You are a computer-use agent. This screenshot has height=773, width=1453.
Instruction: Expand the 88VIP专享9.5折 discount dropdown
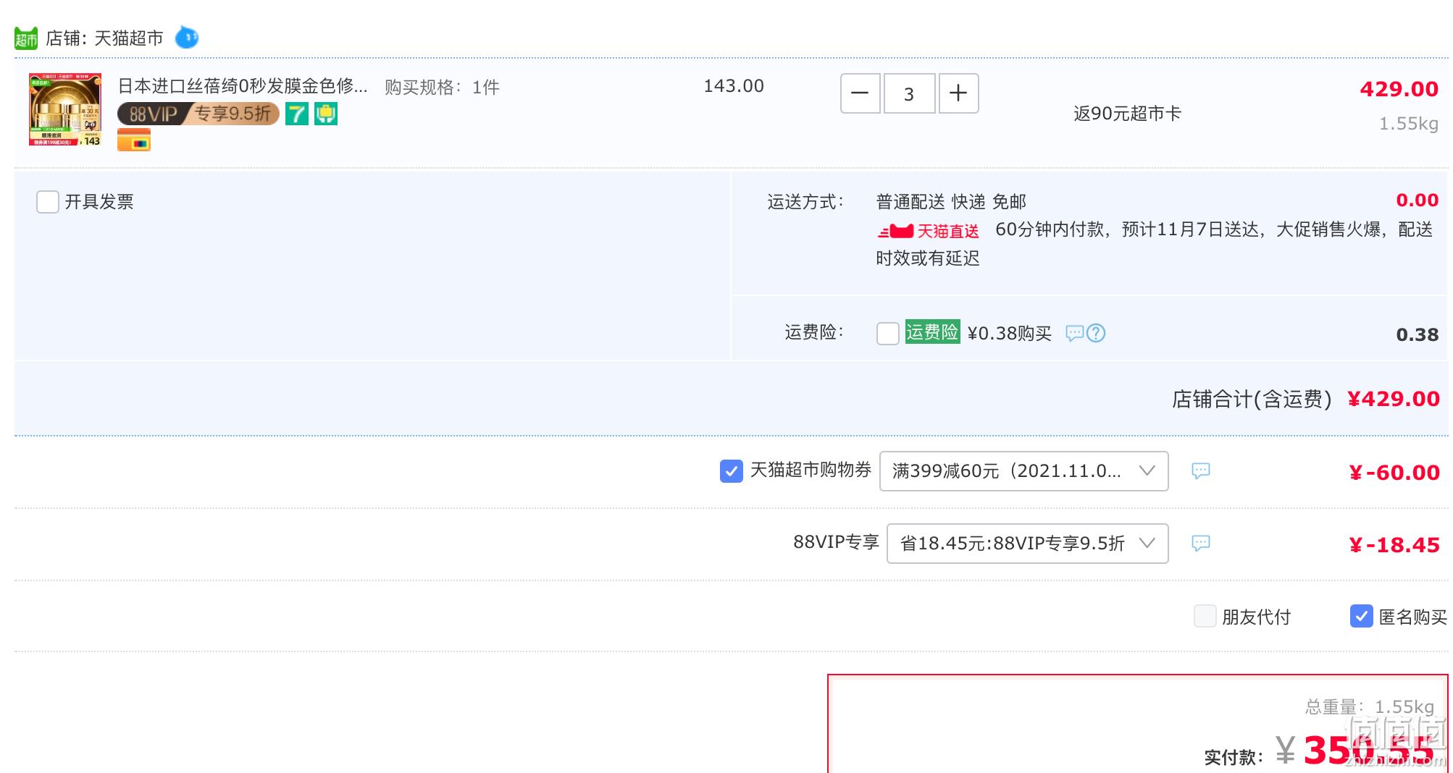click(1027, 544)
